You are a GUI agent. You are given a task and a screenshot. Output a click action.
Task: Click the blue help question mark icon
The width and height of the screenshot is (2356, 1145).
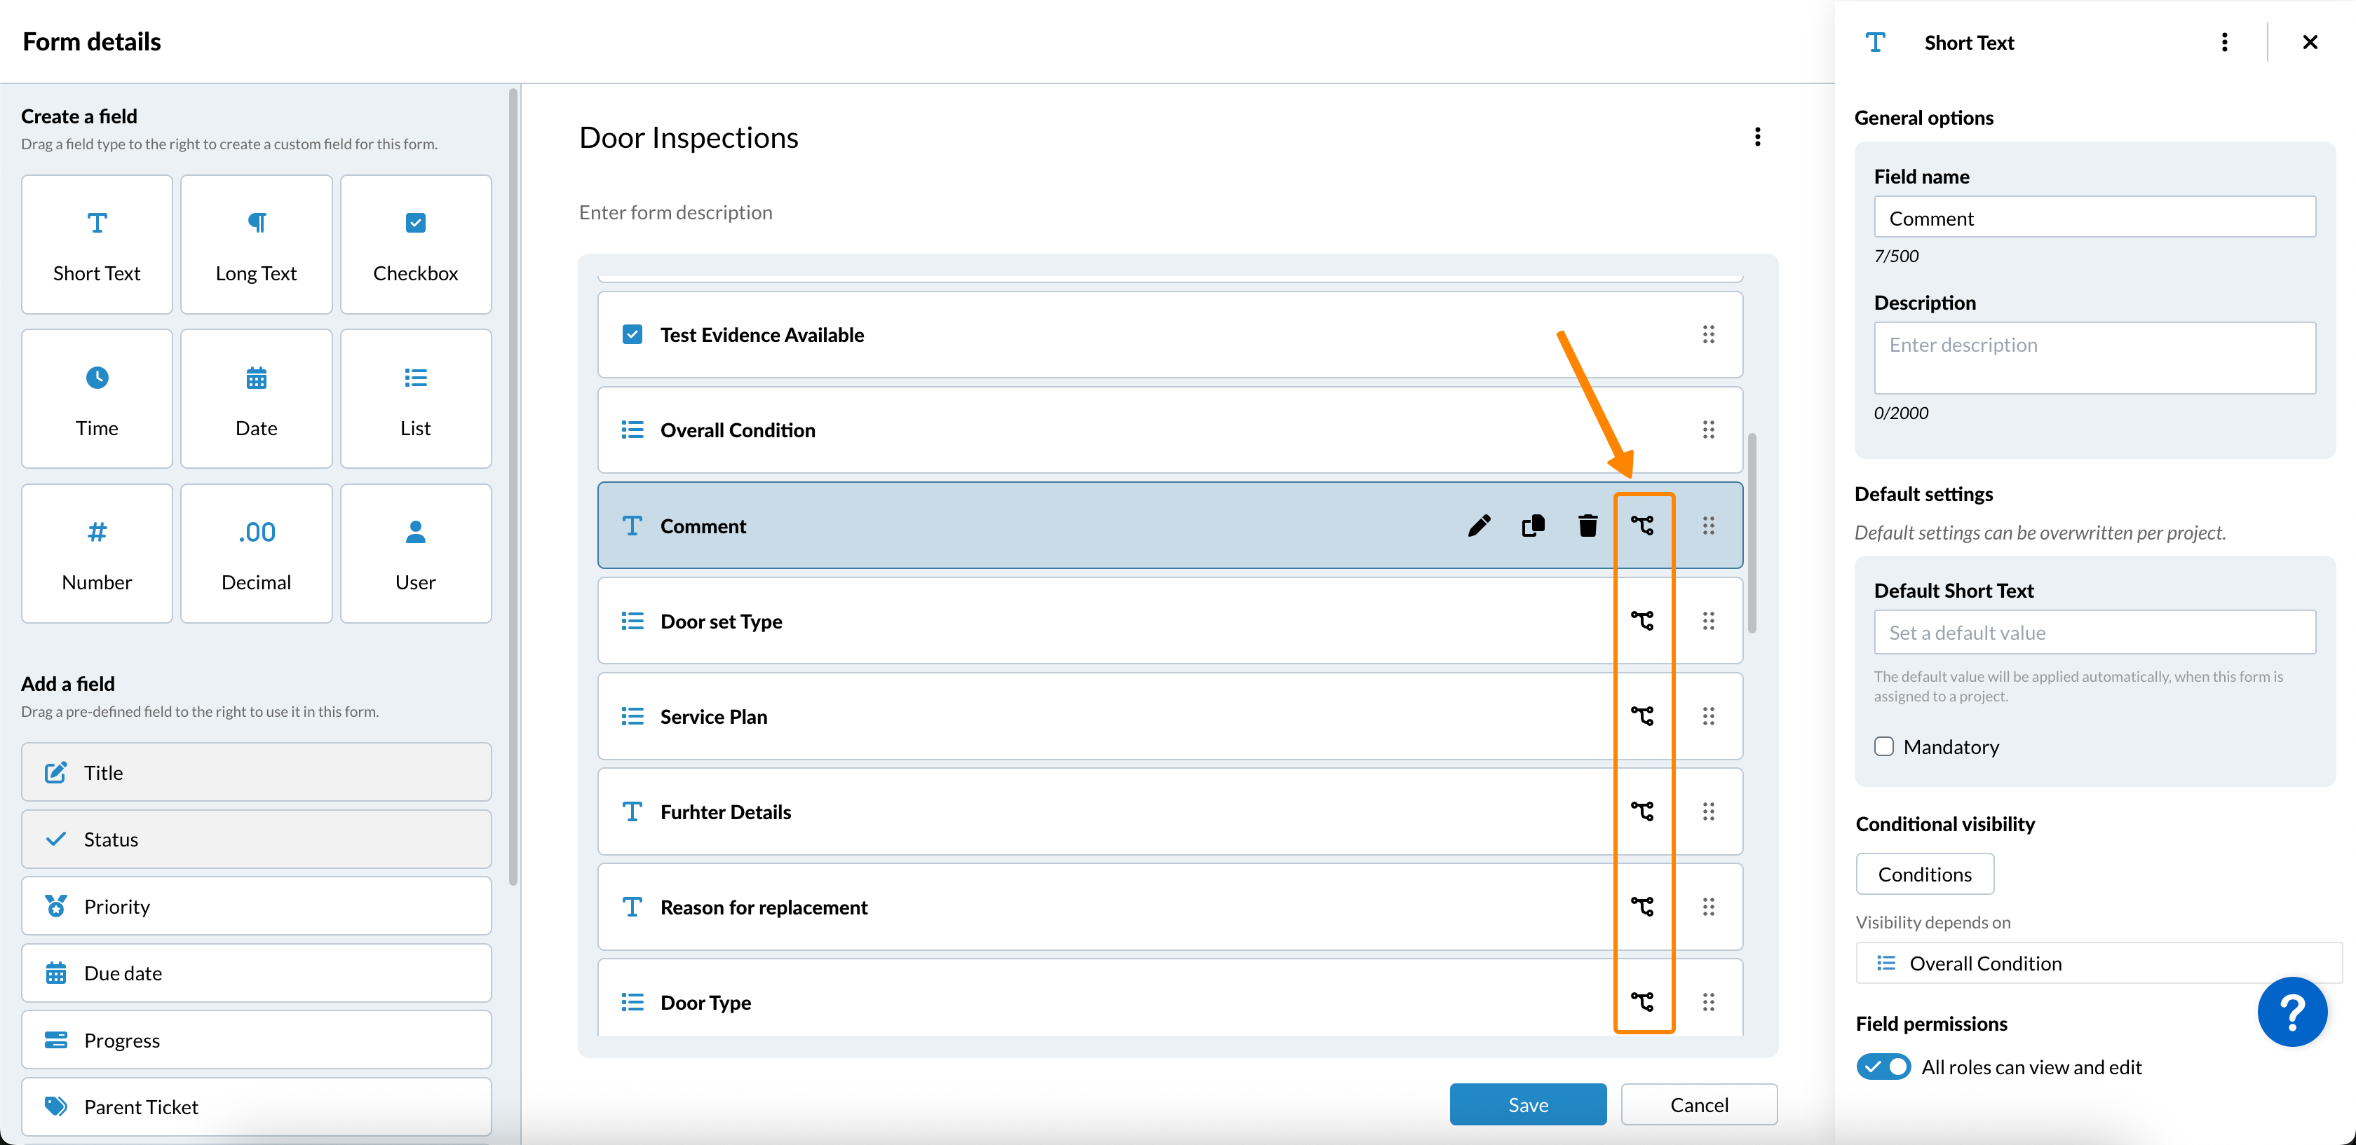tap(2292, 1012)
